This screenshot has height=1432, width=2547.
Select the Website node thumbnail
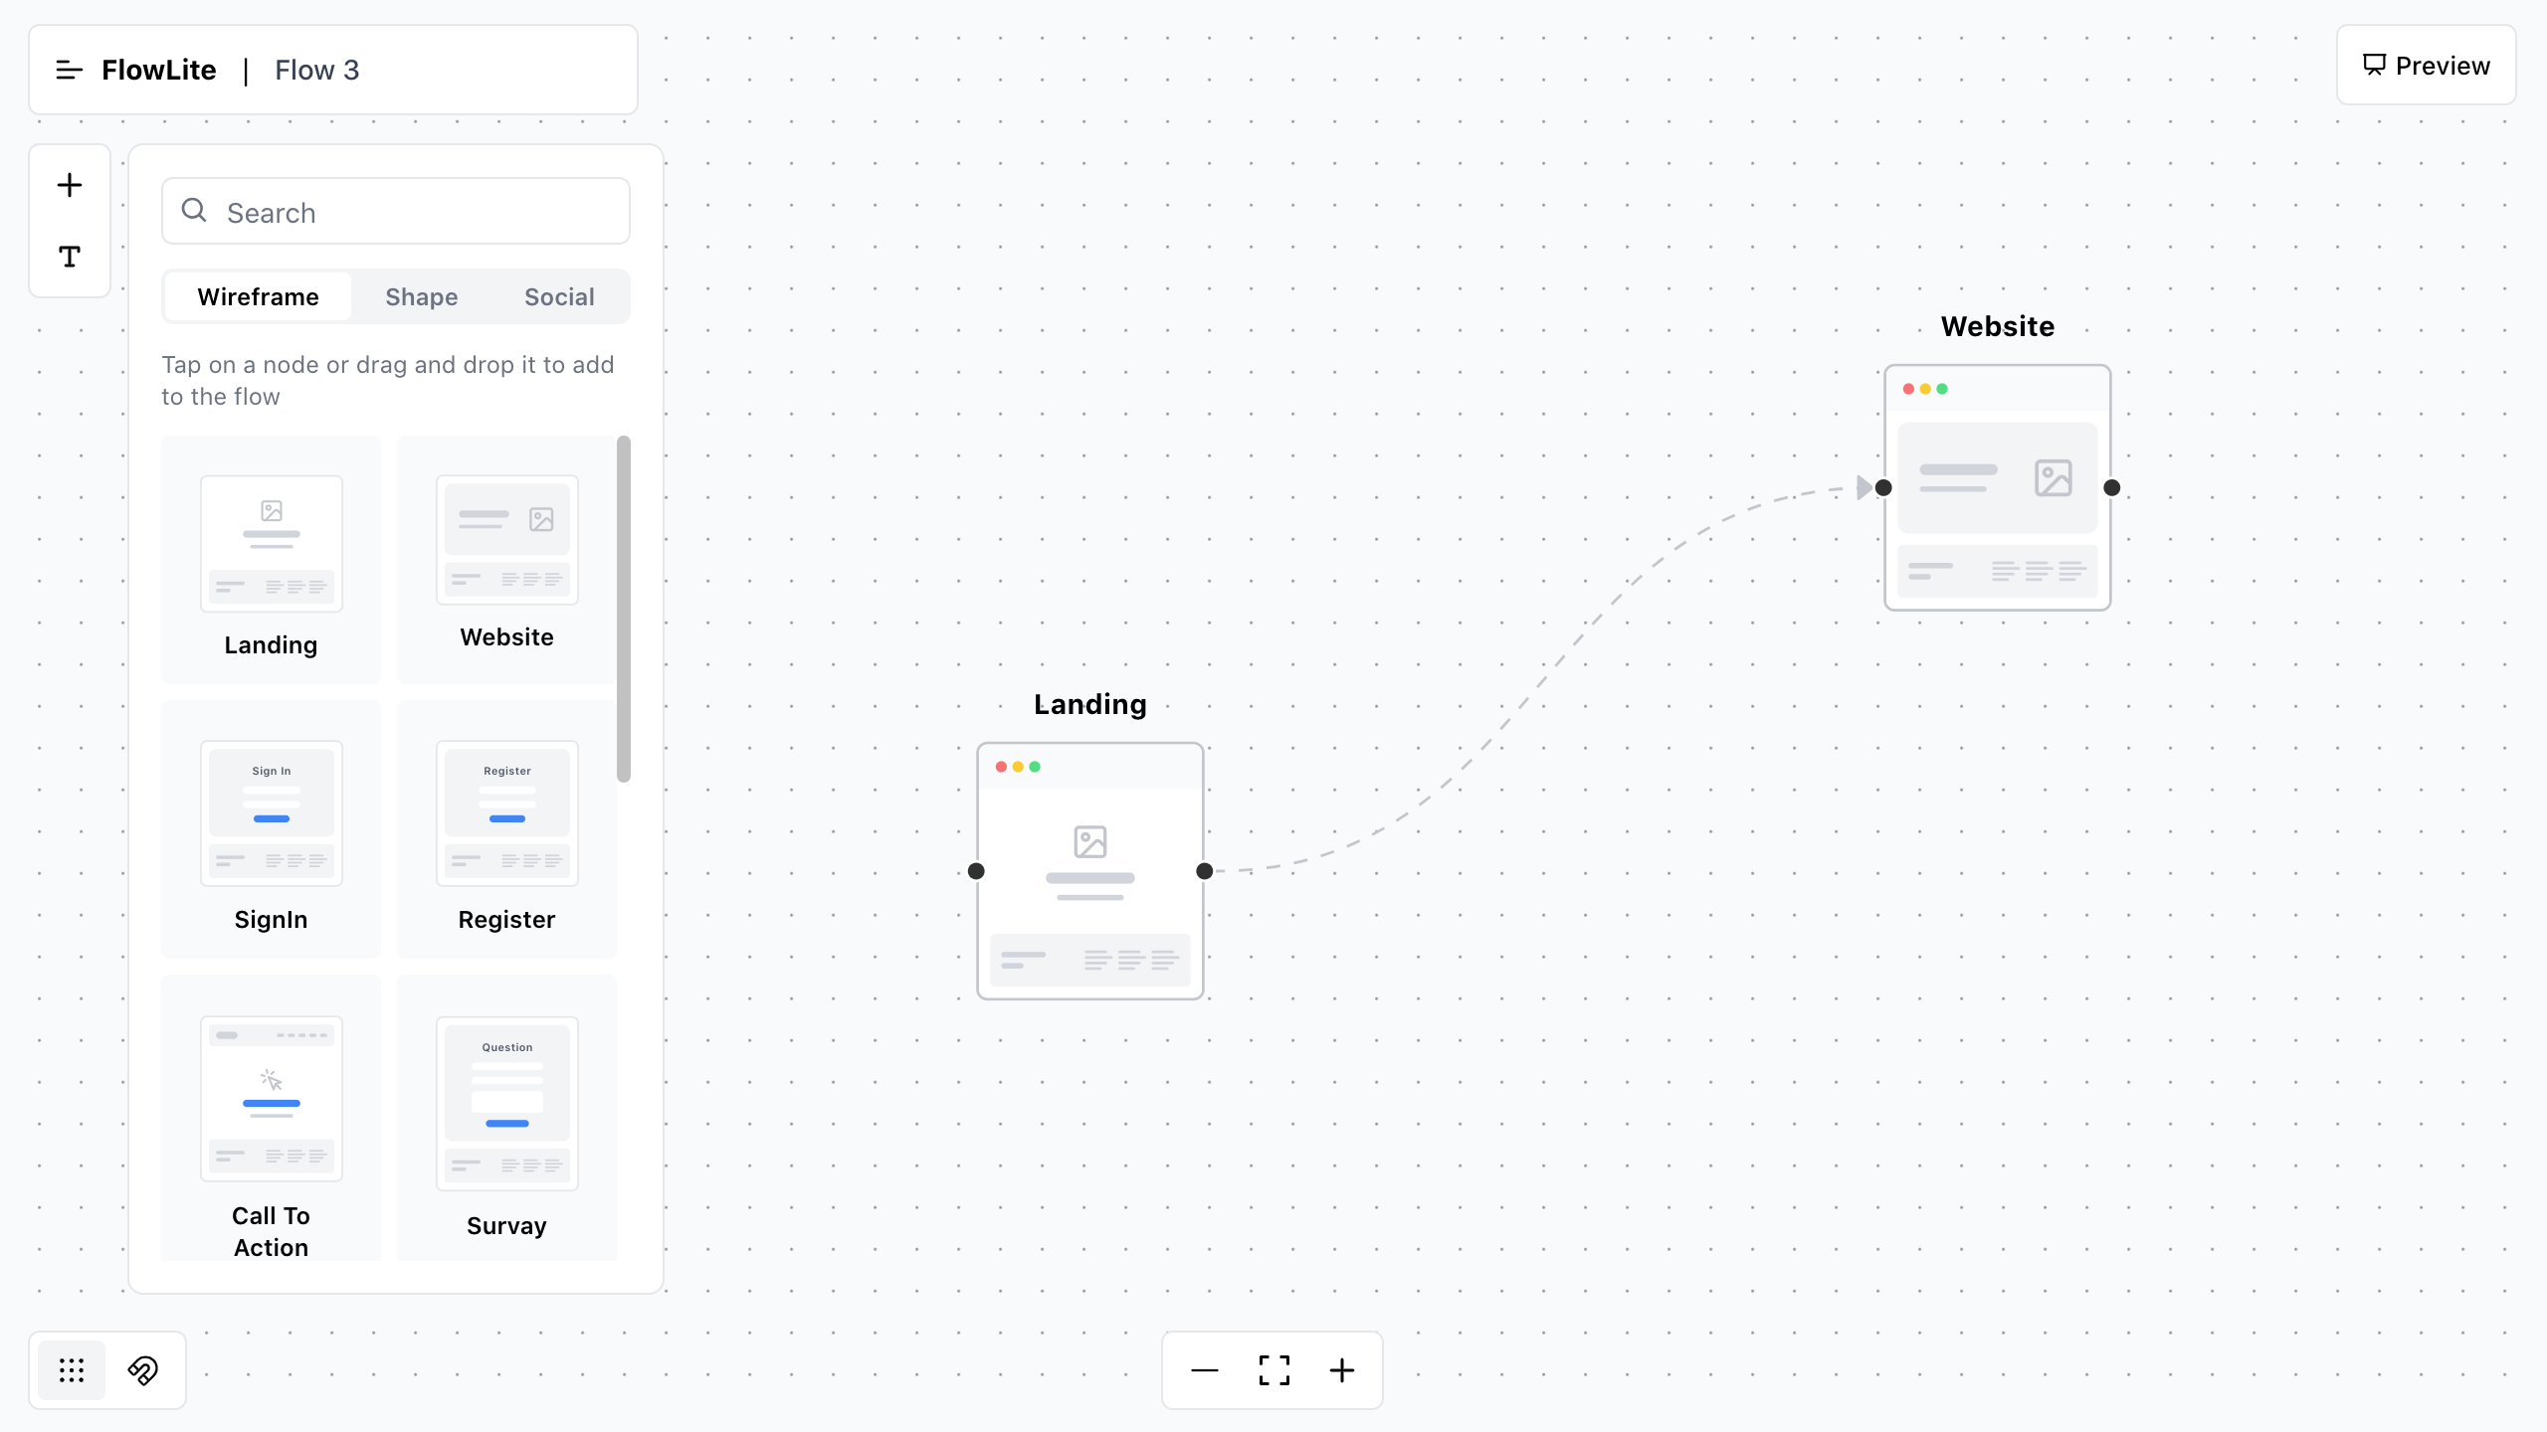click(506, 540)
